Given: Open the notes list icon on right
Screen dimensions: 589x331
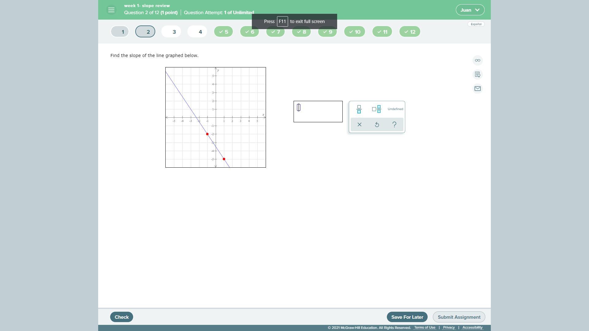Looking at the screenshot, I should pos(478,74).
